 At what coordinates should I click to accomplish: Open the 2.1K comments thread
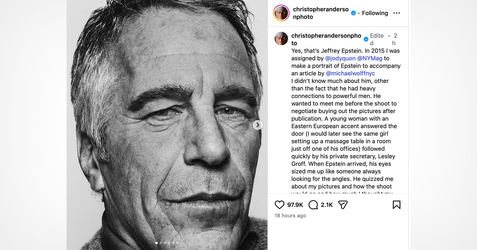pos(326,204)
